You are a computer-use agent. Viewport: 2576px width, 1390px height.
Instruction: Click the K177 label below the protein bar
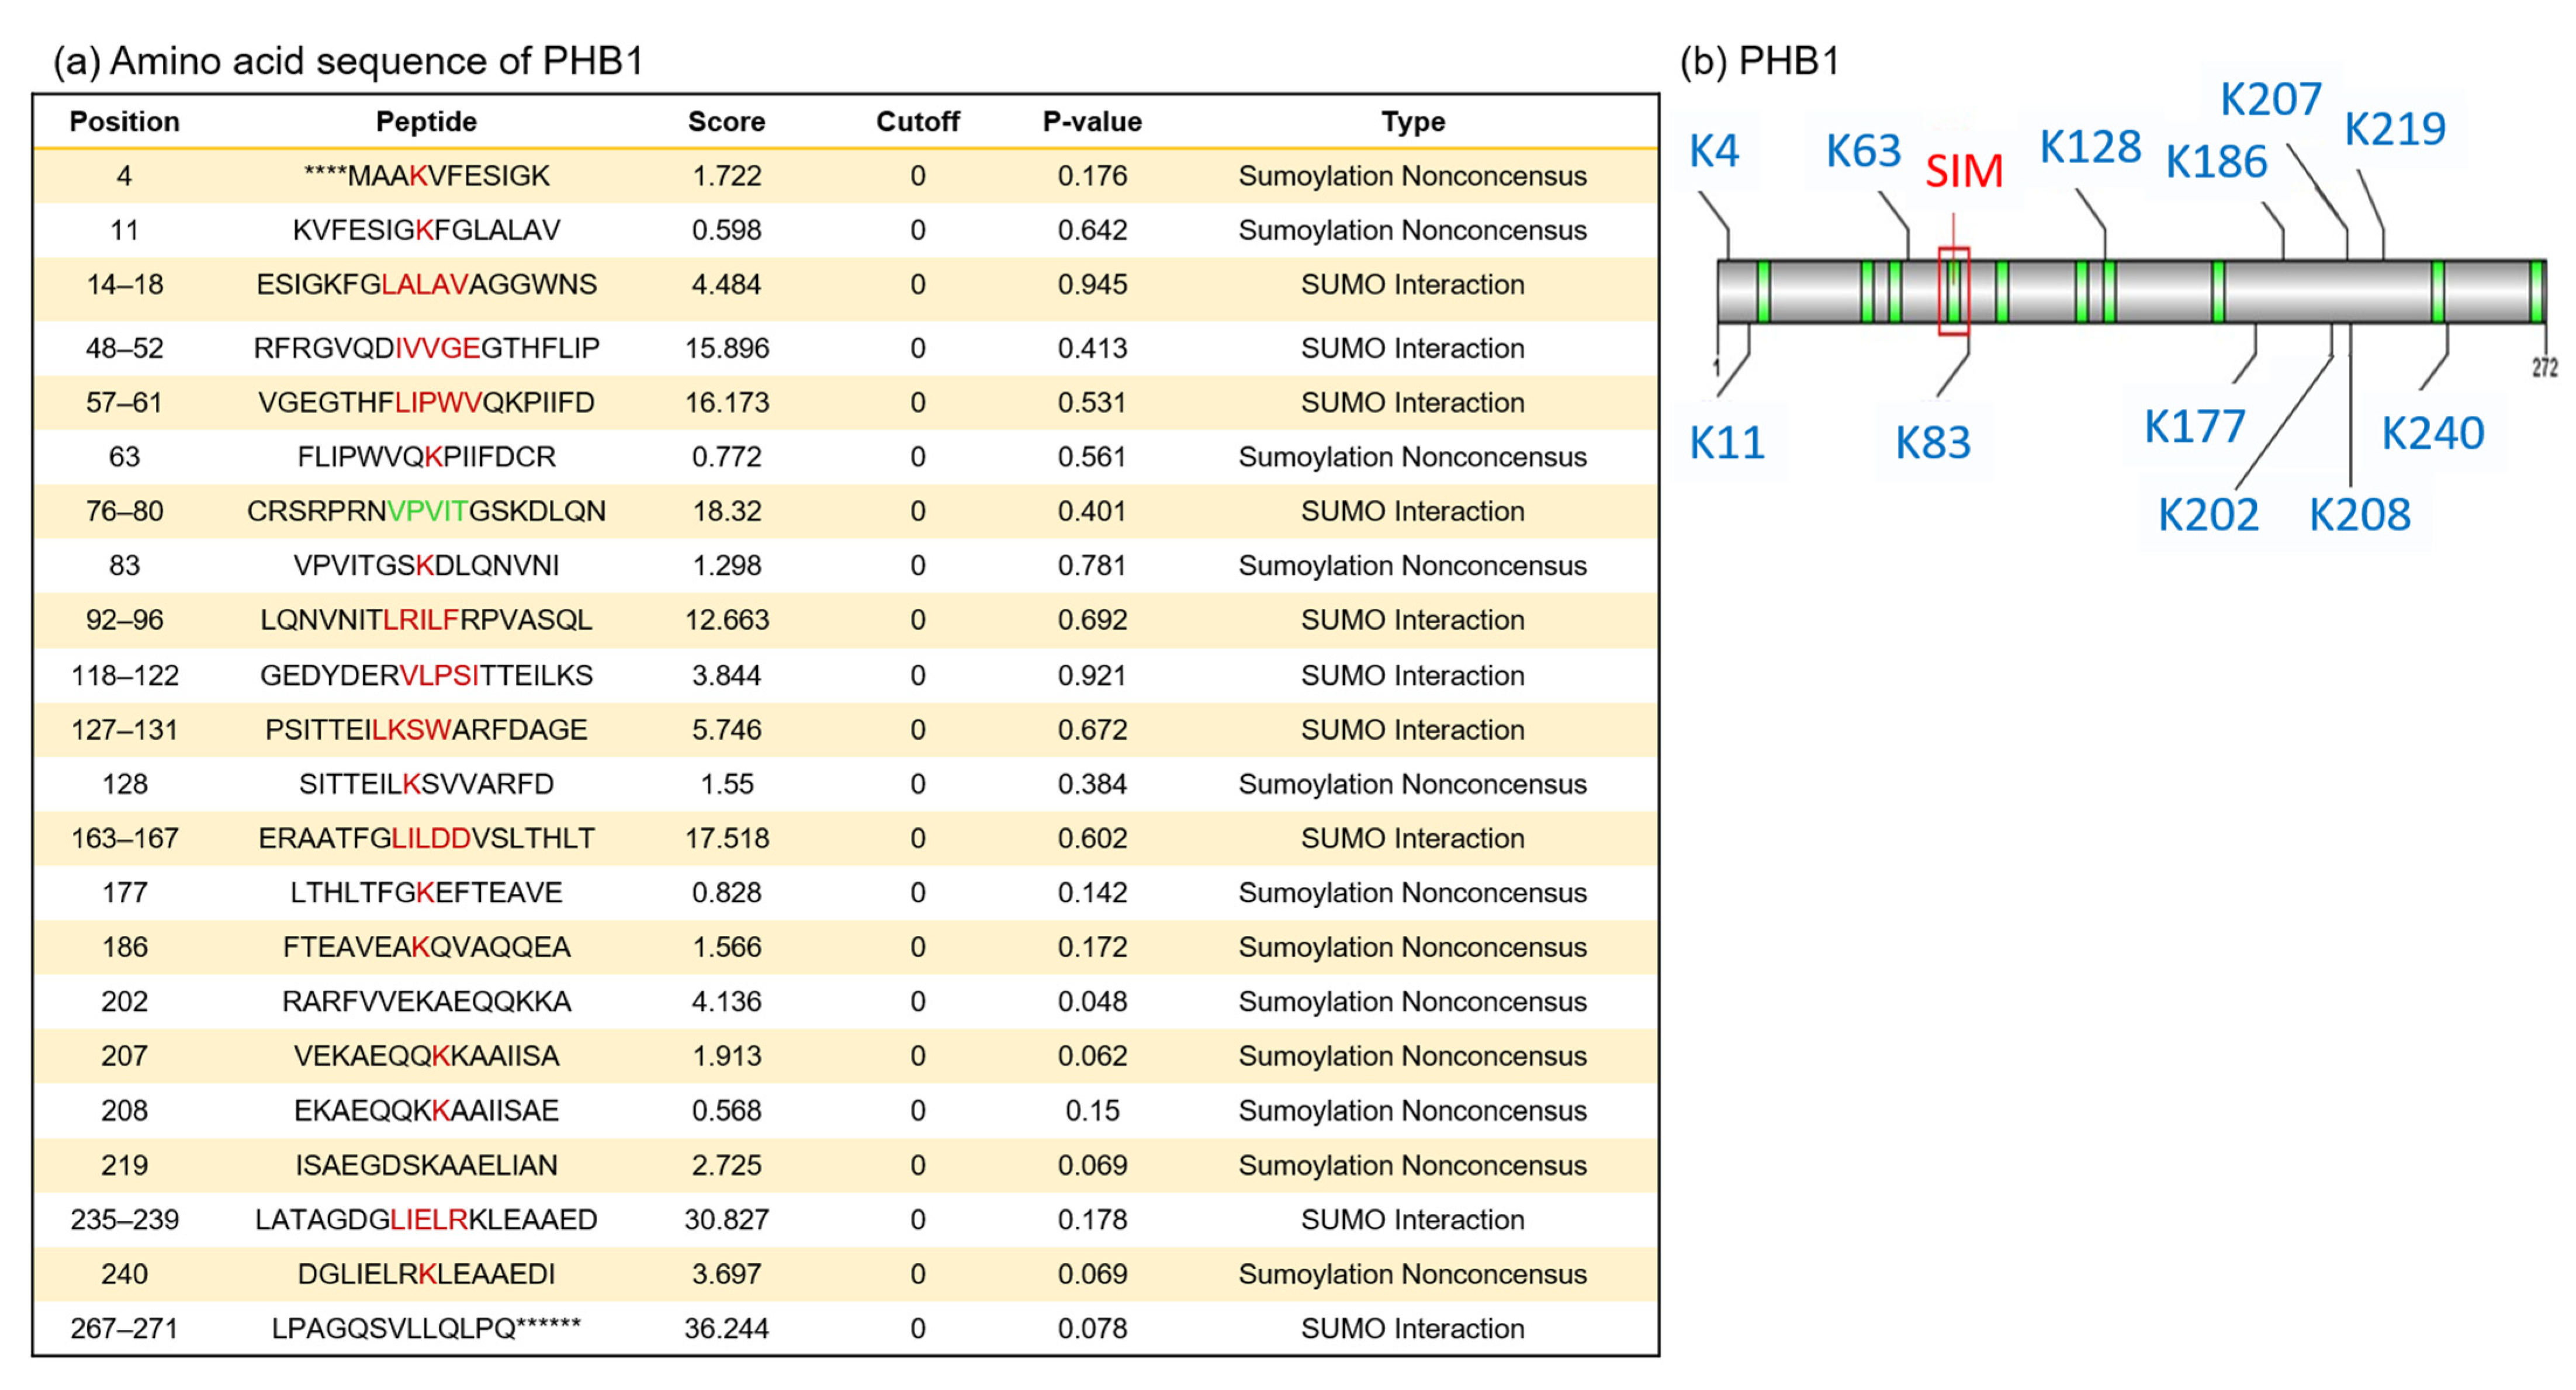tap(2195, 427)
